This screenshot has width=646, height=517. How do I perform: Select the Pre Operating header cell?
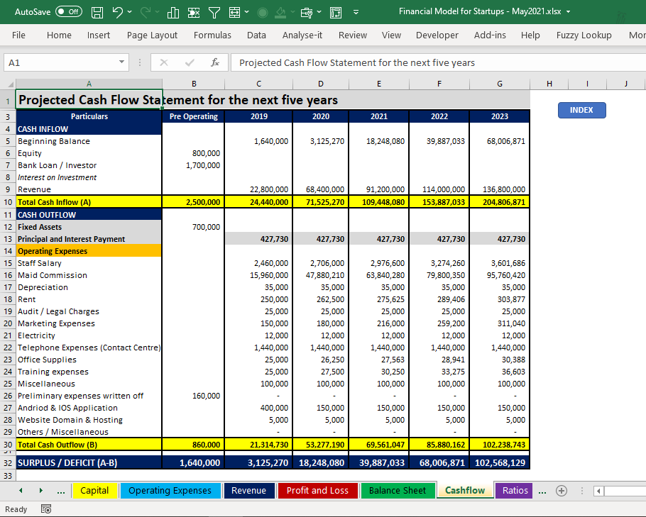coord(193,116)
